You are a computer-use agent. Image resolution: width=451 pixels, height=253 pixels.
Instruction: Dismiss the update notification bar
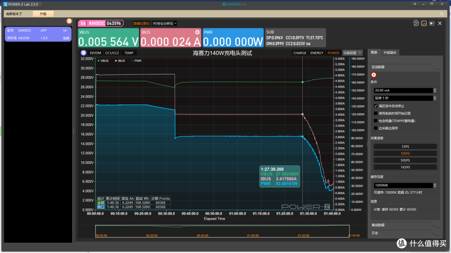pyautogui.click(x=441, y=14)
